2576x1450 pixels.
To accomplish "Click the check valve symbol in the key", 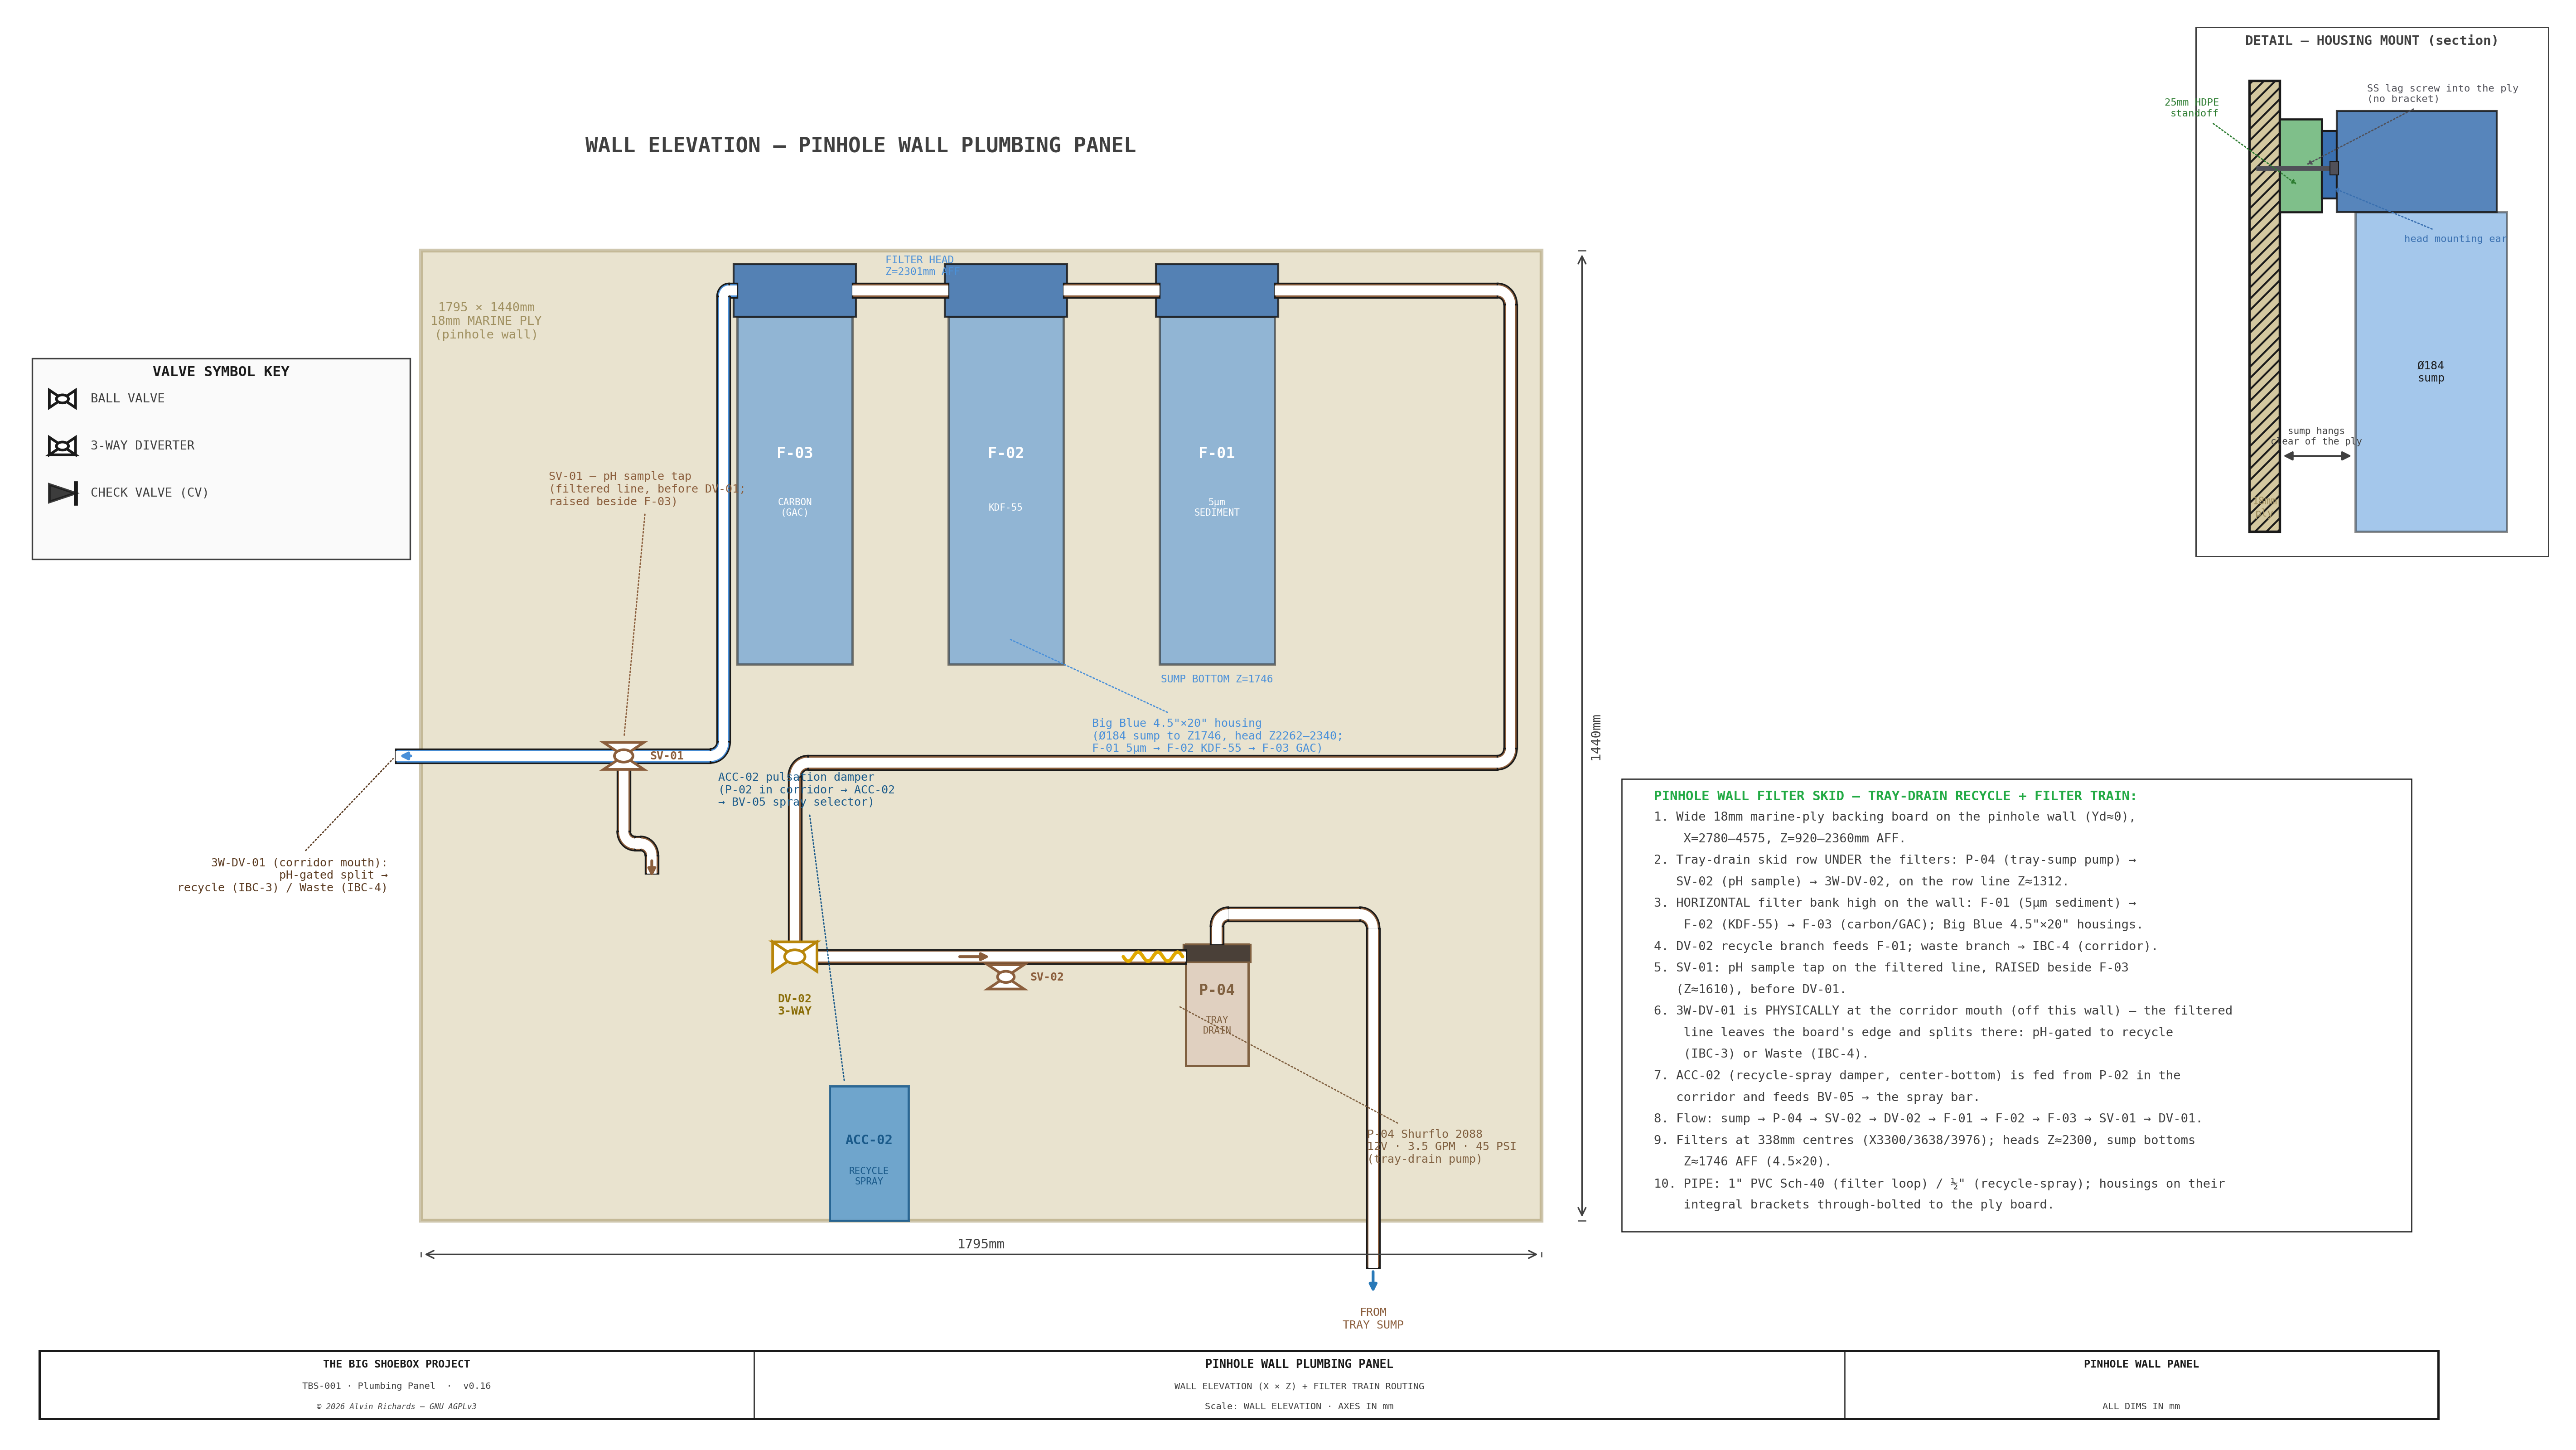I will (62, 493).
